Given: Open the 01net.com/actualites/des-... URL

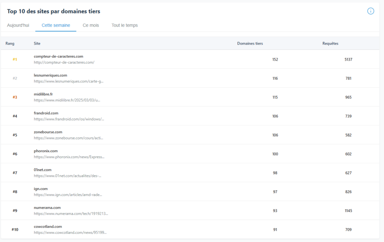Looking at the screenshot, I should coord(67,176).
